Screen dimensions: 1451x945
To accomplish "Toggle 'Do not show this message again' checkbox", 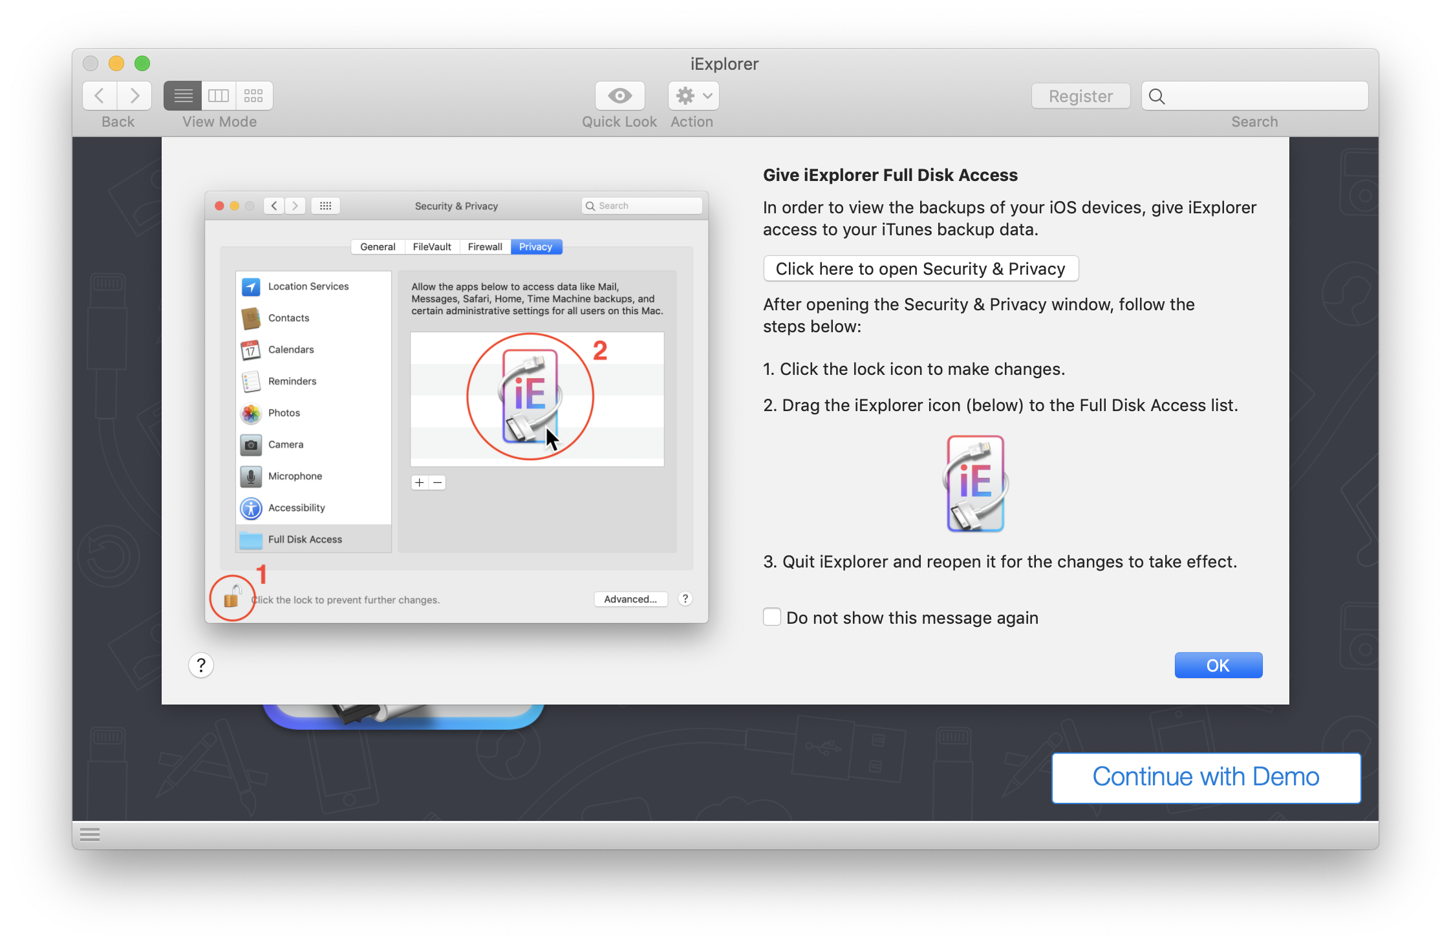I will pos(773,617).
